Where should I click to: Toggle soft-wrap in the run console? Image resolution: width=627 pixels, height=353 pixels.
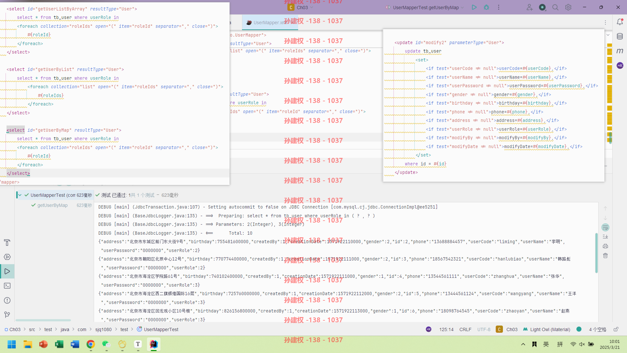pos(605,227)
